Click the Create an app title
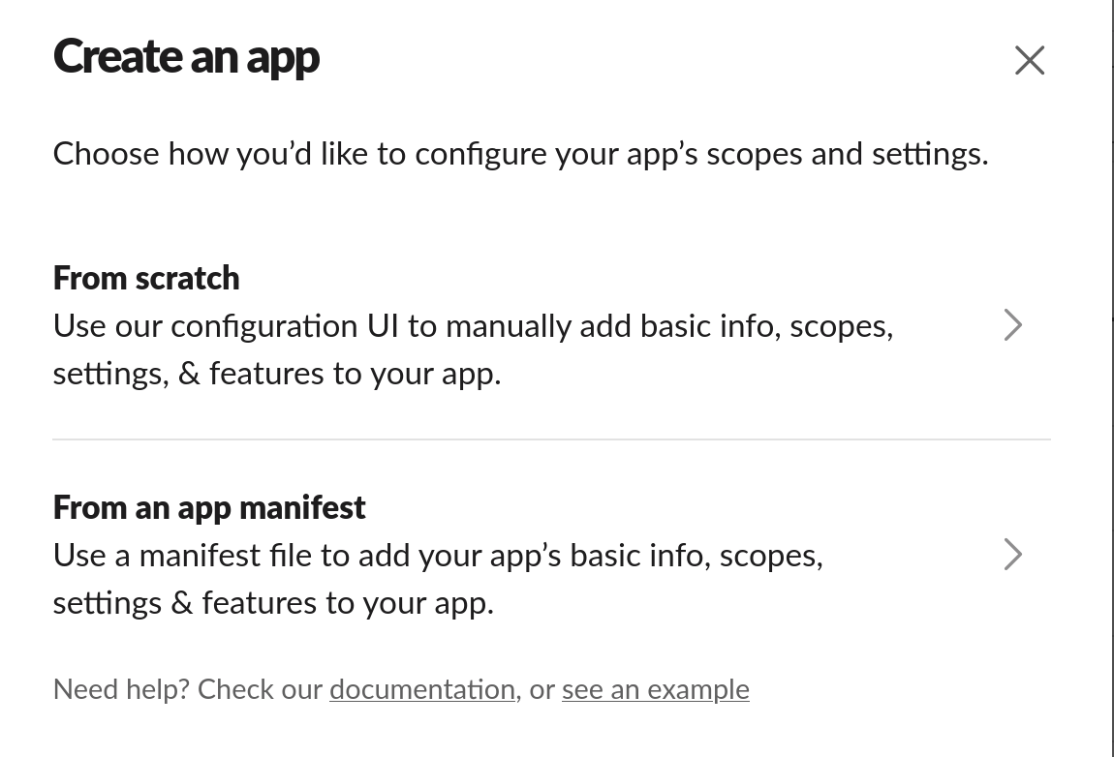This screenshot has height=757, width=1114. [186, 56]
